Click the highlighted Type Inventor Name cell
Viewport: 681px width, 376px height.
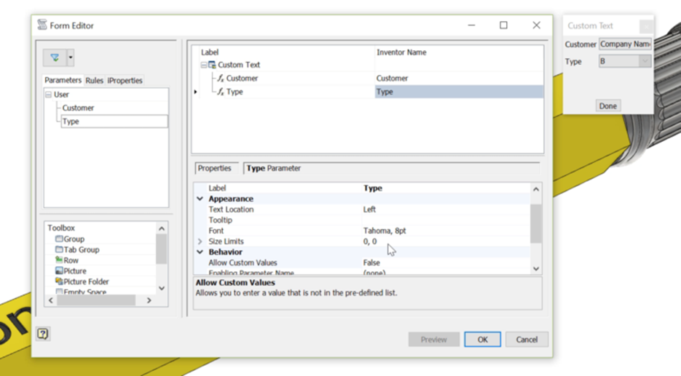459,92
